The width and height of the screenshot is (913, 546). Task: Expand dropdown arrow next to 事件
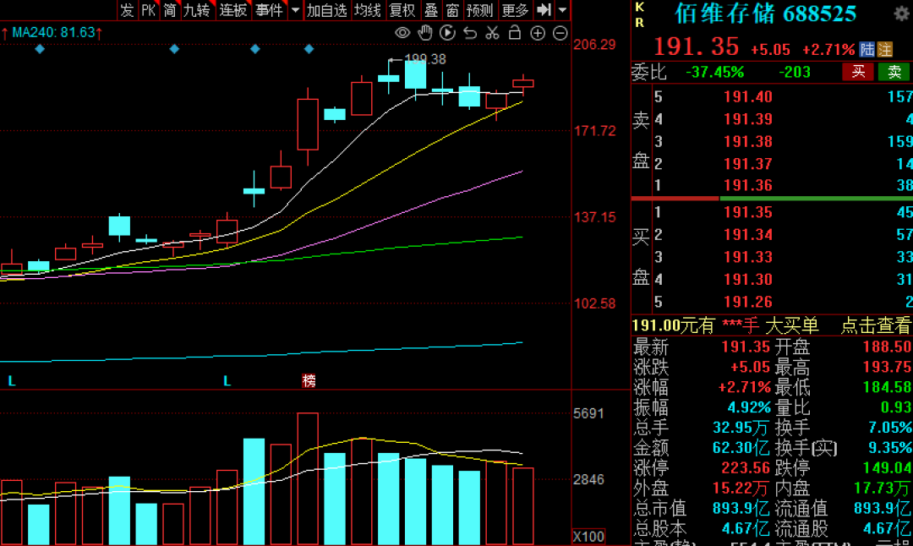tap(295, 10)
